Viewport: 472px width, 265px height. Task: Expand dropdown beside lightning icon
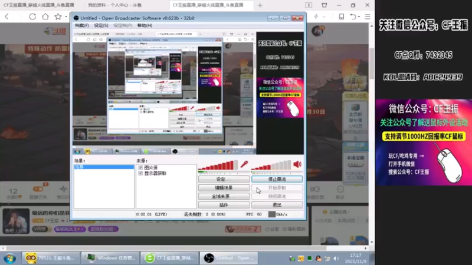(324, 17)
